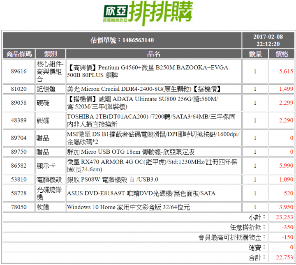Click the 小計 label
This screenshot has width=296, height=265.
[x=257, y=217]
